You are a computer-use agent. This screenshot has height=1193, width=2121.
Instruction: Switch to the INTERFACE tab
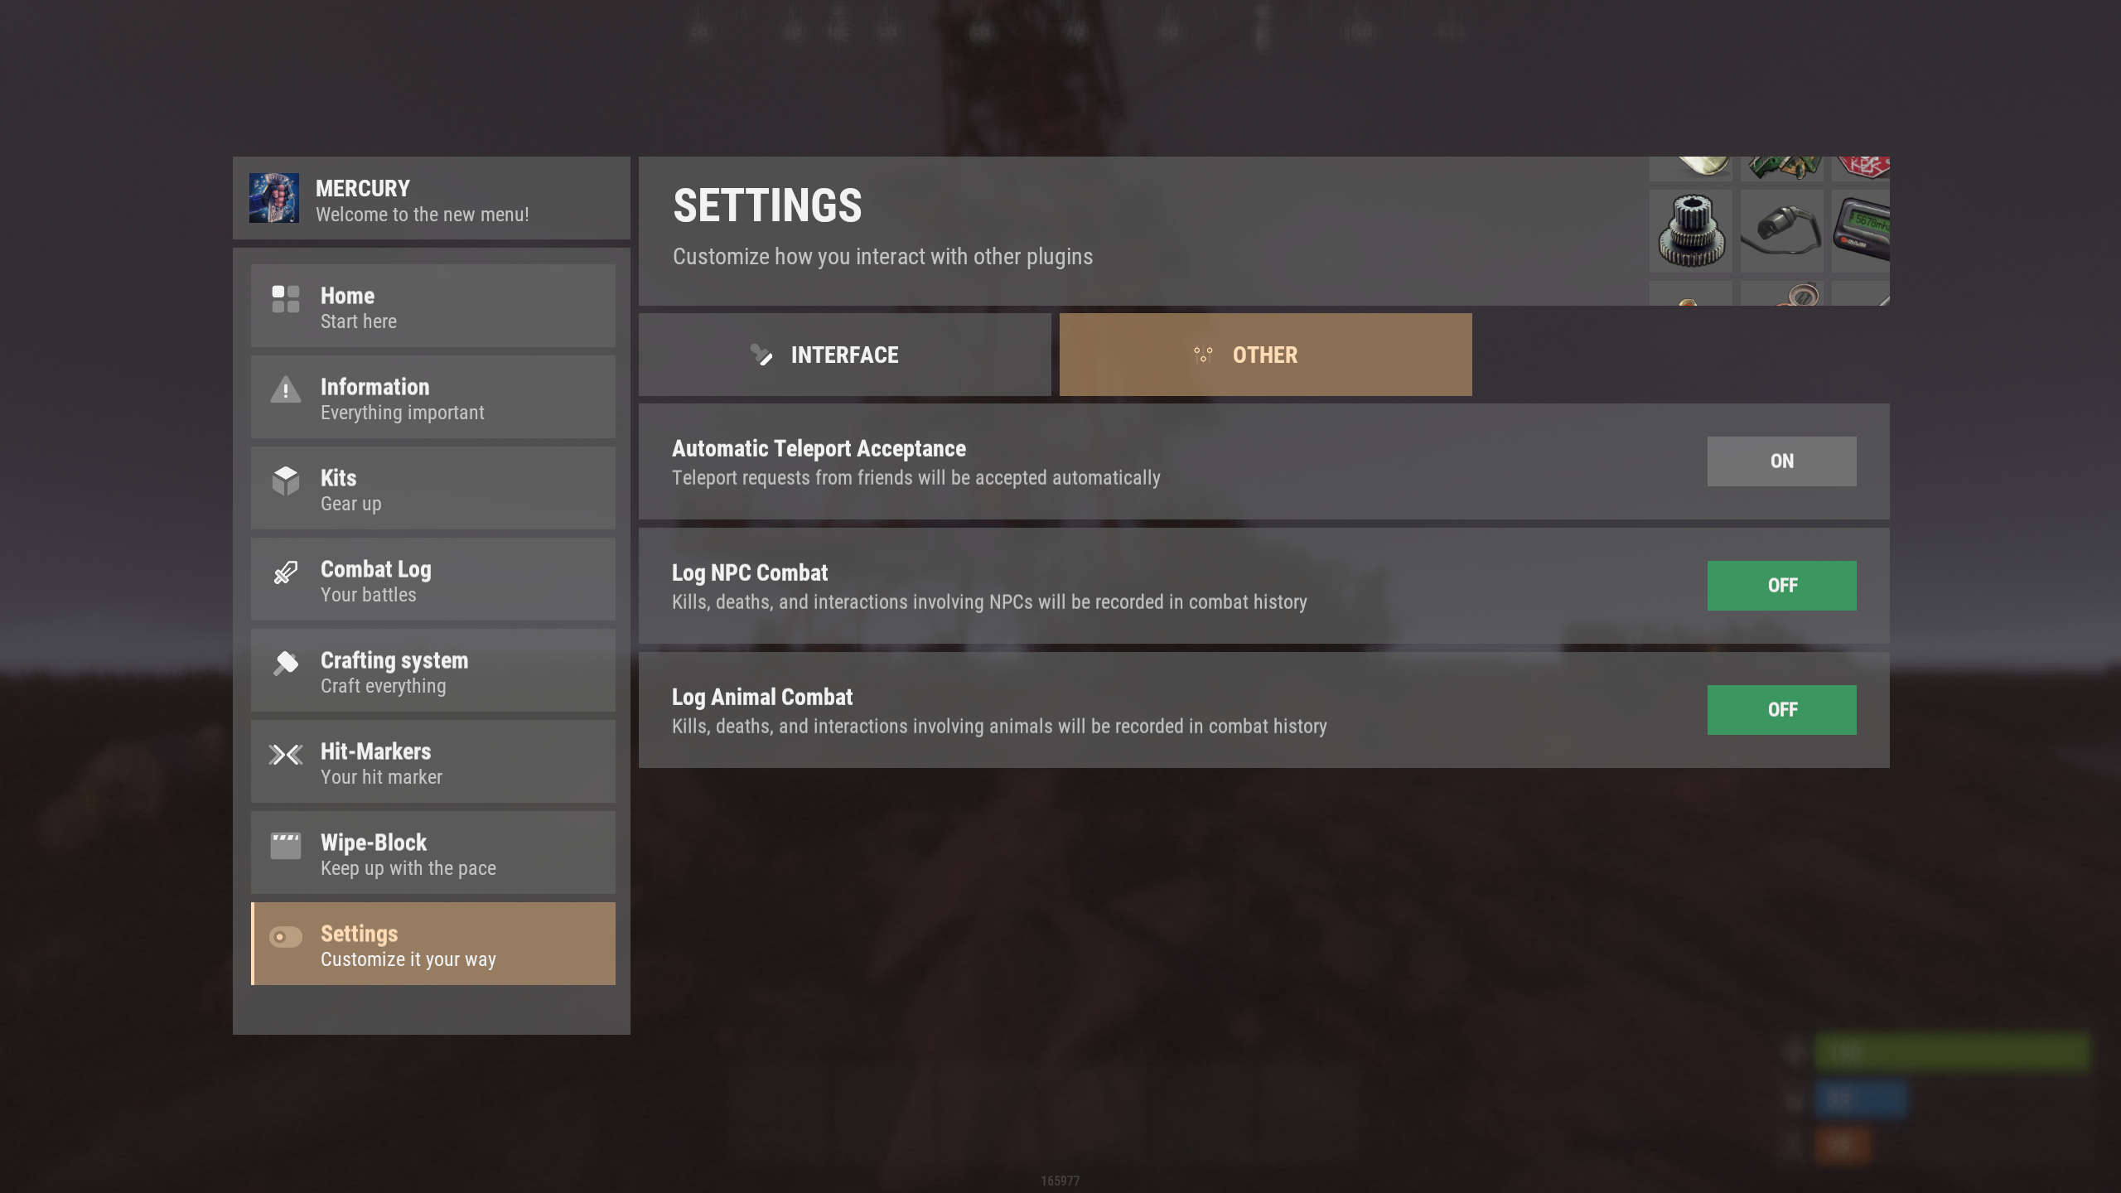[x=844, y=355]
